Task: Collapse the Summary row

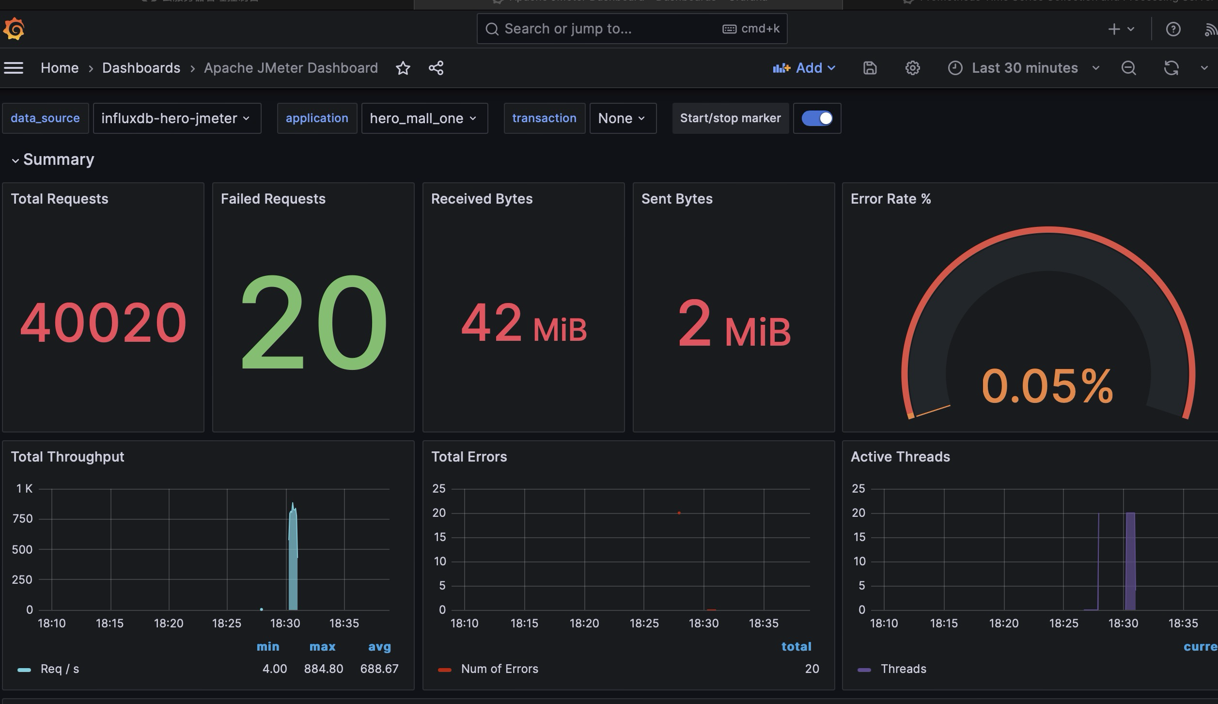Action: click(53, 160)
